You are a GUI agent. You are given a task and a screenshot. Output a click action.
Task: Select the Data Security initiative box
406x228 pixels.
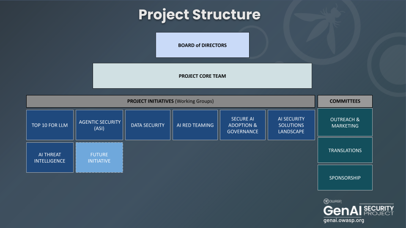pyautogui.click(x=148, y=125)
